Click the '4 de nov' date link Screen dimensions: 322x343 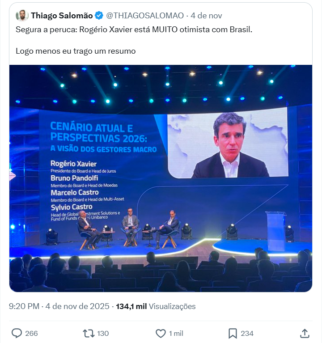[x=207, y=16]
